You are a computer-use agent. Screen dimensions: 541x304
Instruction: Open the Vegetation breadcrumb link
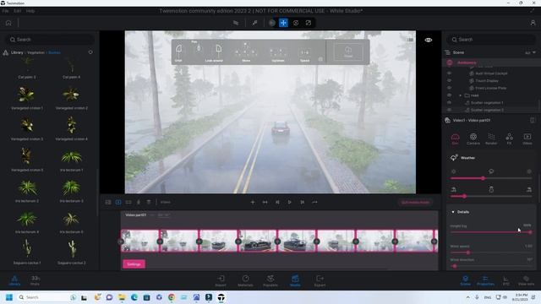click(36, 52)
